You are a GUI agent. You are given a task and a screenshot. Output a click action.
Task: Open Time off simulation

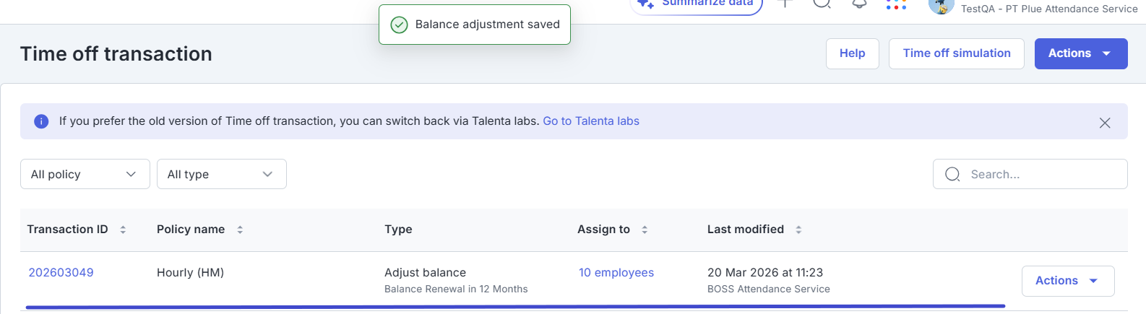(x=956, y=53)
